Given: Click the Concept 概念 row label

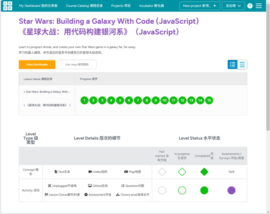Looking at the screenshot, I should coord(31,172).
